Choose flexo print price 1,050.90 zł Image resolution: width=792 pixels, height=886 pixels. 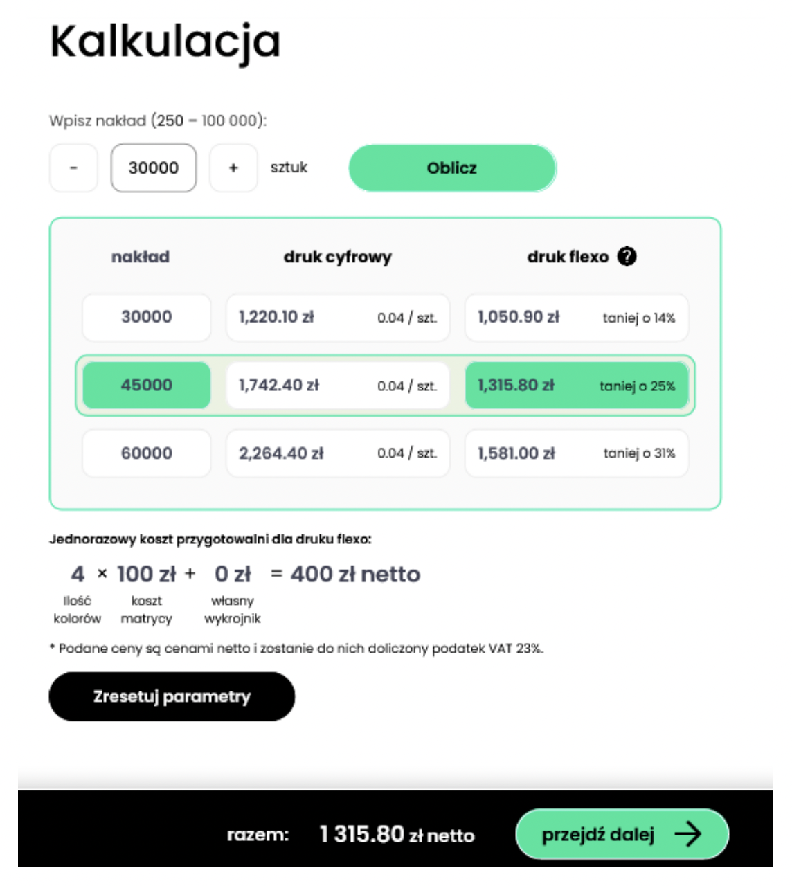coord(576,318)
